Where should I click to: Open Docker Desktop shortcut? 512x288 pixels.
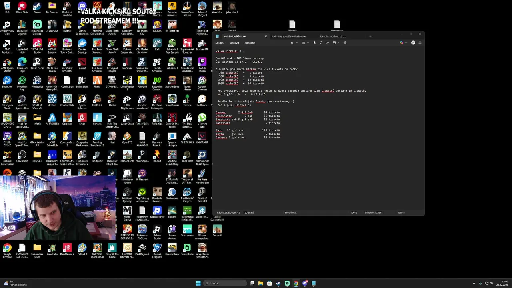pos(82,46)
